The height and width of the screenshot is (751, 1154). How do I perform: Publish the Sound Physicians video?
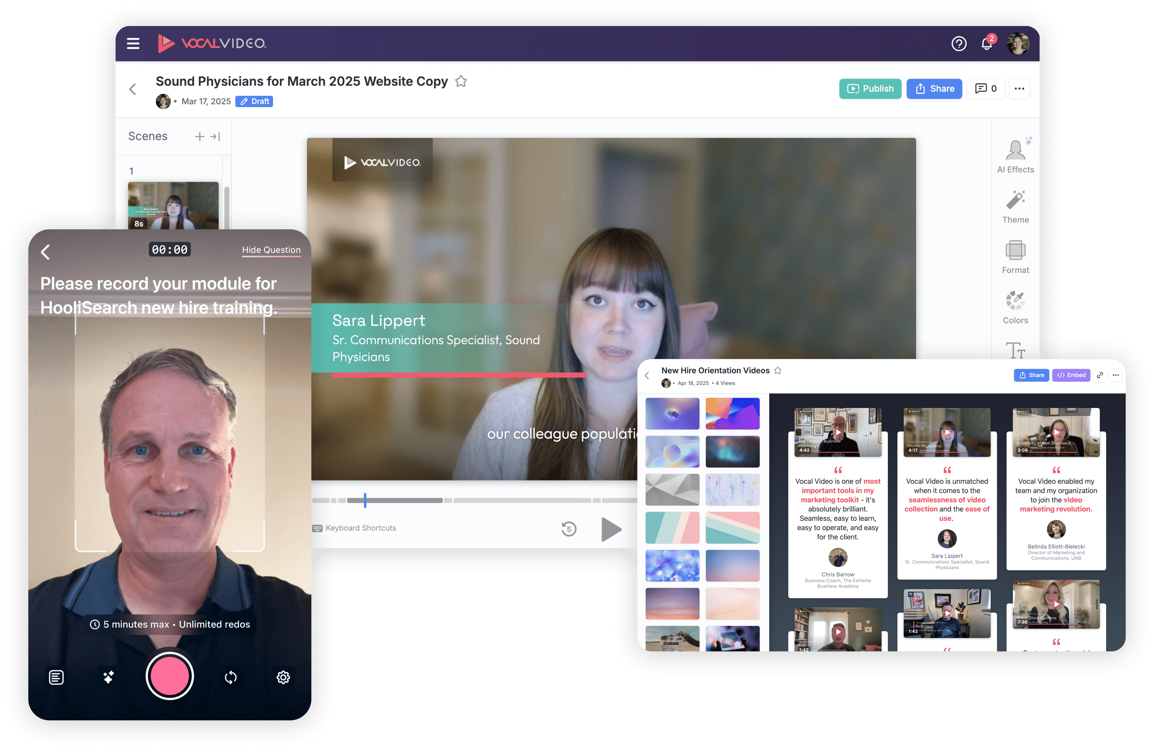click(870, 89)
